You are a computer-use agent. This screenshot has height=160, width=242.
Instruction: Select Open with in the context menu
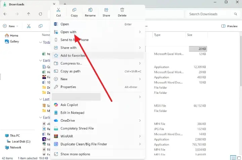(x=98, y=32)
